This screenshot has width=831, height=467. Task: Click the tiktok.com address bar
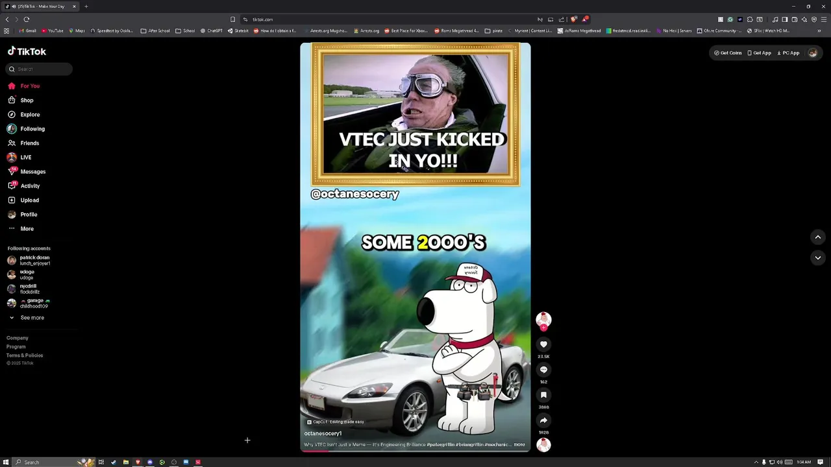click(390, 19)
